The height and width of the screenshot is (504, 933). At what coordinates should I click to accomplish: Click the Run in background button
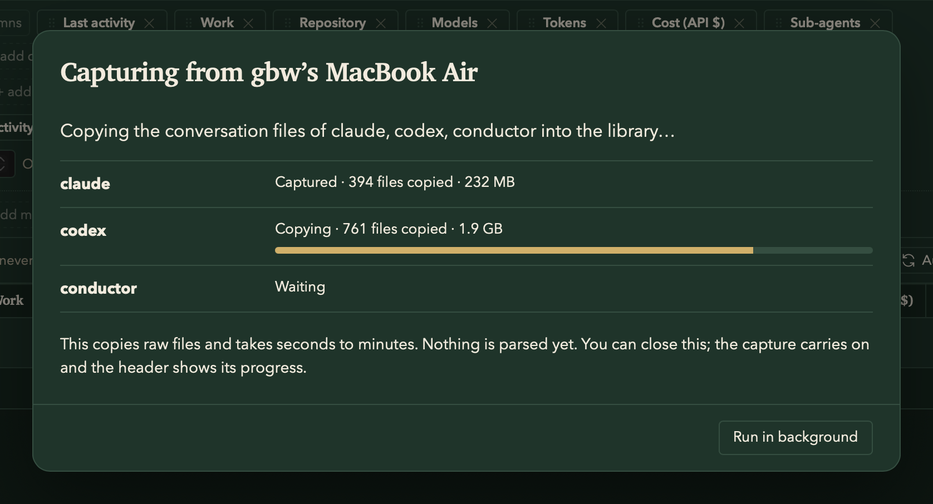click(x=795, y=437)
